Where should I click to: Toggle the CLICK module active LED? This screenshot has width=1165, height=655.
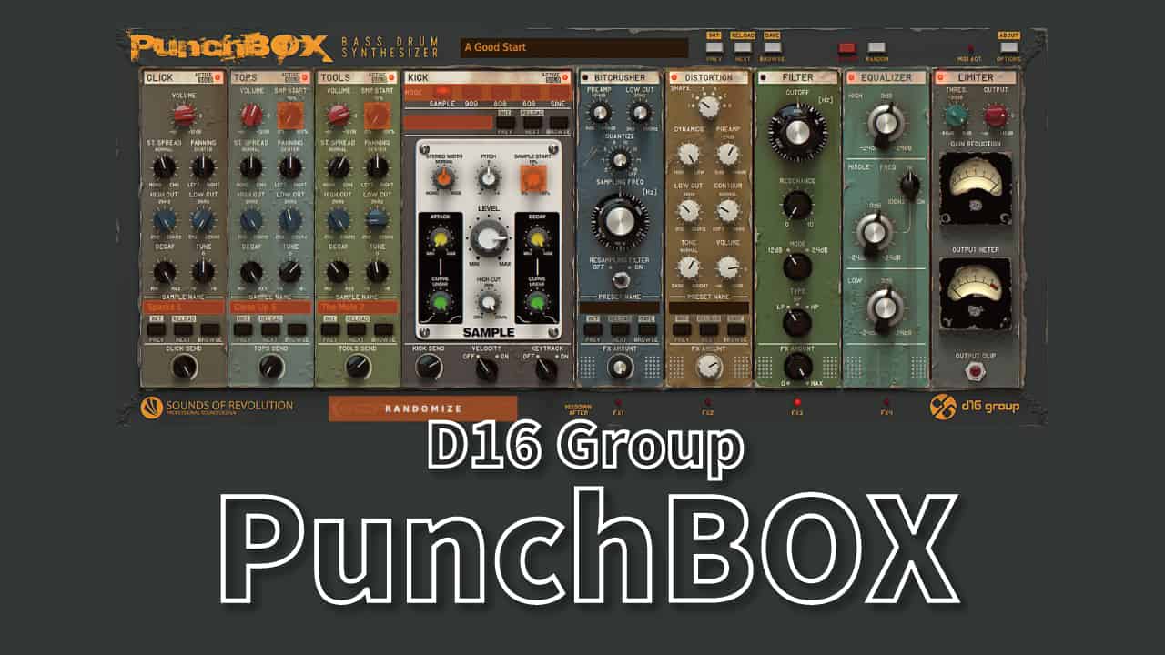click(x=218, y=78)
